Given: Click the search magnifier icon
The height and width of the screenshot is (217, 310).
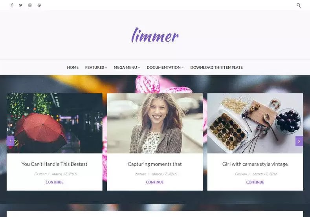Looking at the screenshot, I should pos(299,5).
